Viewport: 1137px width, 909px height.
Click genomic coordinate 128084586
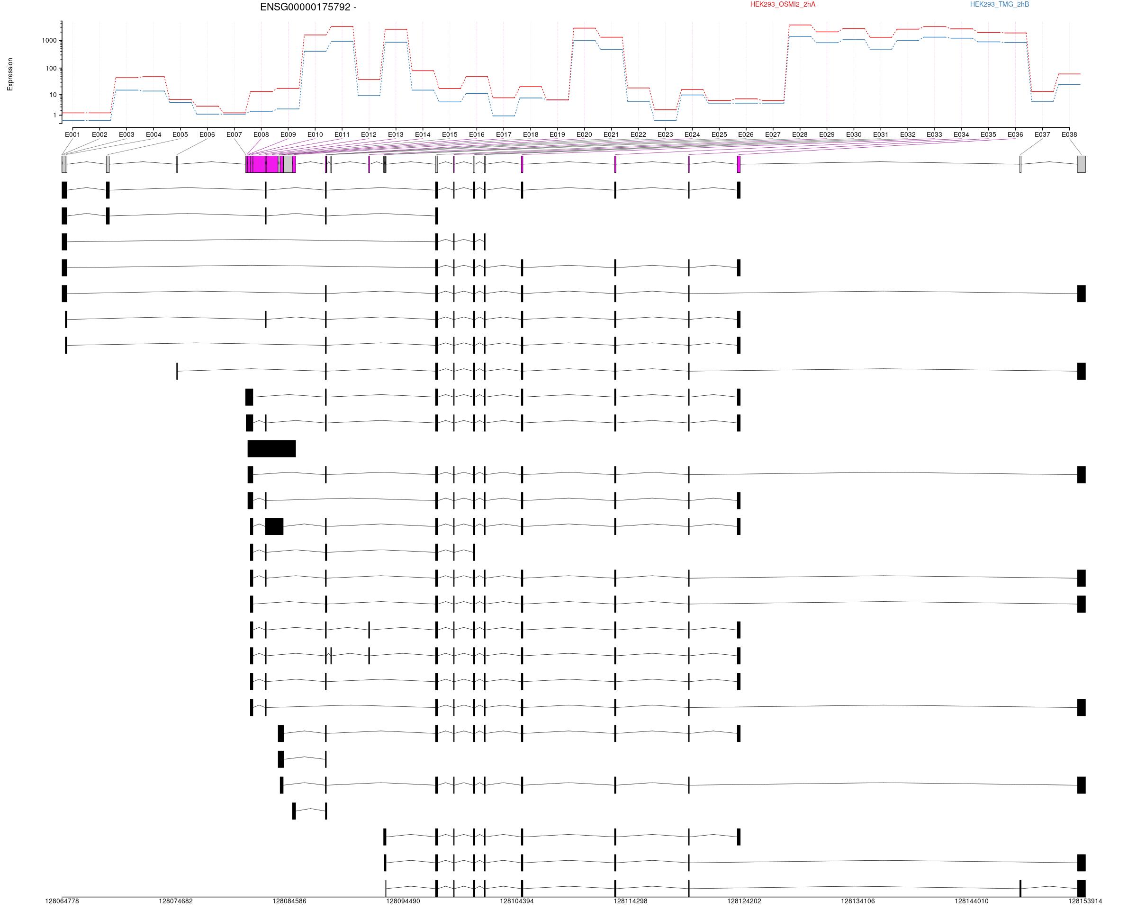289,901
